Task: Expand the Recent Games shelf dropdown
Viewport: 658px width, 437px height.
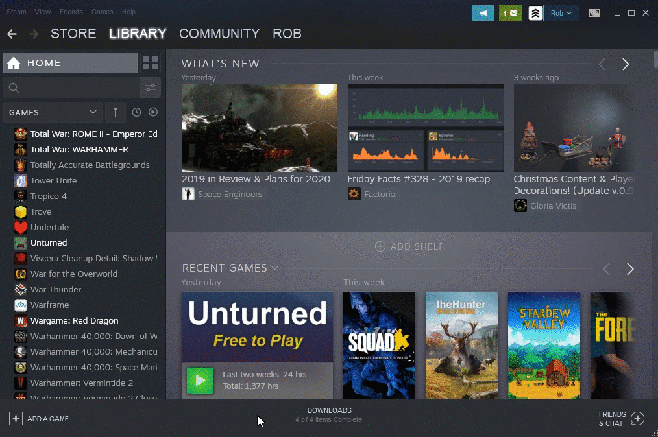Action: coord(275,268)
